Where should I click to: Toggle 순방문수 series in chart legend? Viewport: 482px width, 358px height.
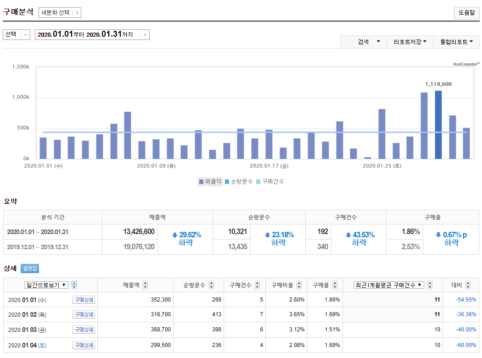click(x=239, y=182)
